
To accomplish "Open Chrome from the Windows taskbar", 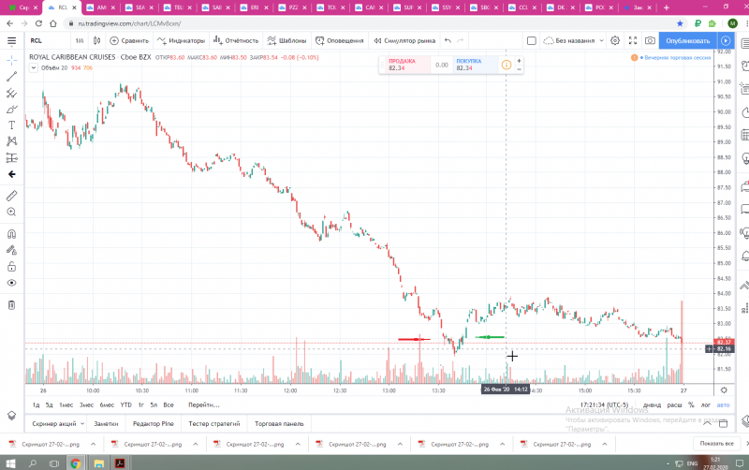I will pos(76,463).
